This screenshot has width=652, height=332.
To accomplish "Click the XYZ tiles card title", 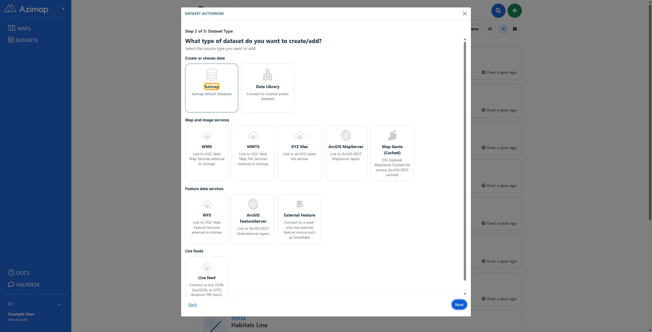I will click(300, 147).
